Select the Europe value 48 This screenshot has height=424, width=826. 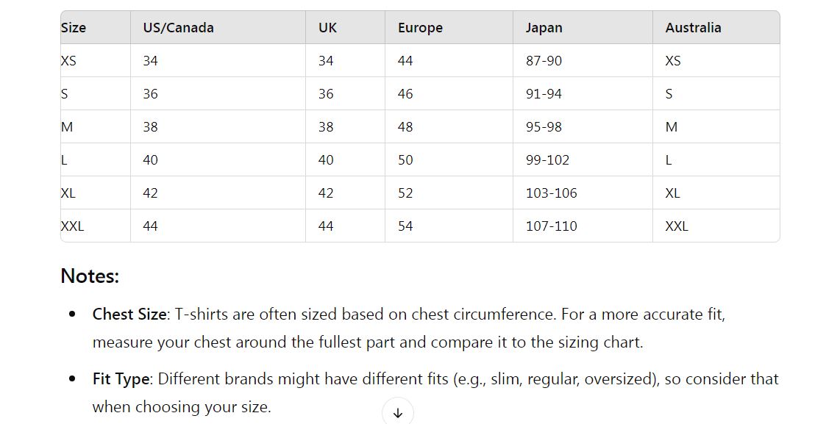tap(405, 127)
